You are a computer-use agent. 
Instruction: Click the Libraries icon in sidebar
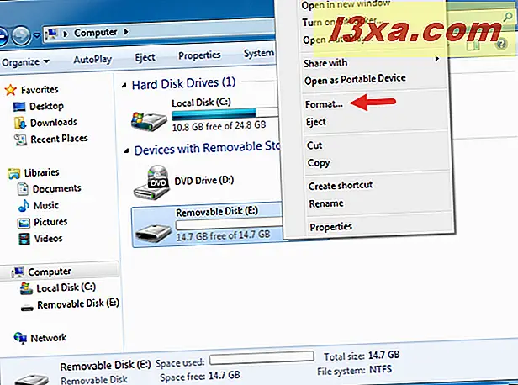pos(13,173)
